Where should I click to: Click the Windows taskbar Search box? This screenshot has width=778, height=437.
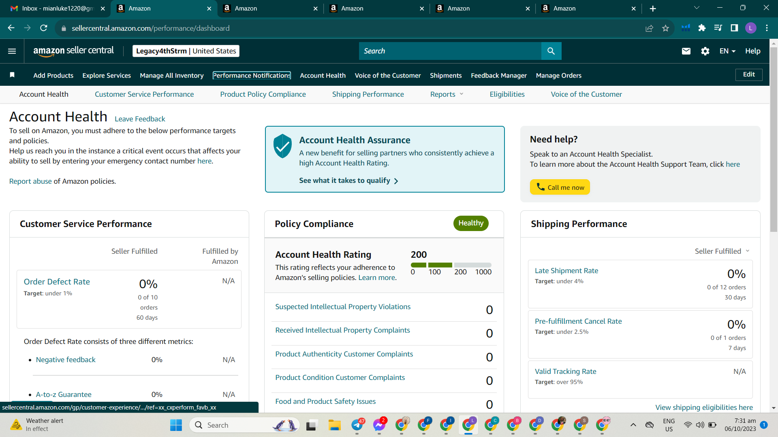tap(244, 425)
